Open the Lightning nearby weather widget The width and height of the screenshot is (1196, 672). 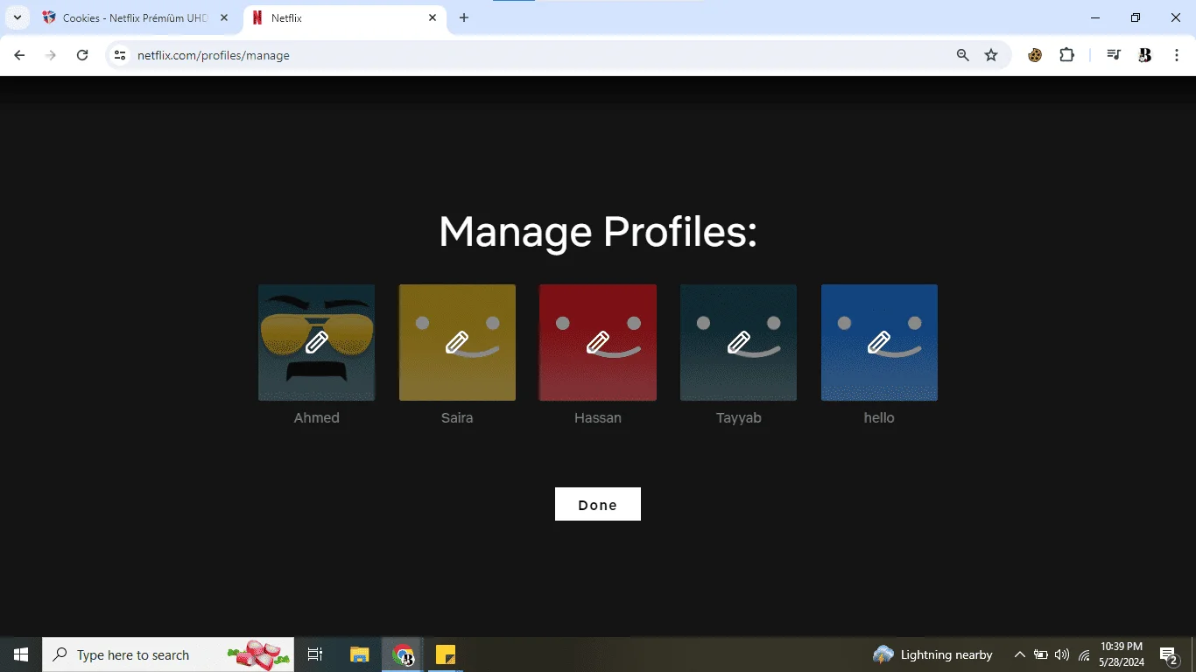coord(933,654)
